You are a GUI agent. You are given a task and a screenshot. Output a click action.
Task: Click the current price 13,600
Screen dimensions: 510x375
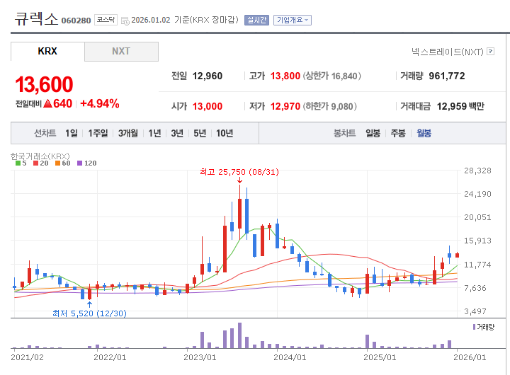click(44, 84)
